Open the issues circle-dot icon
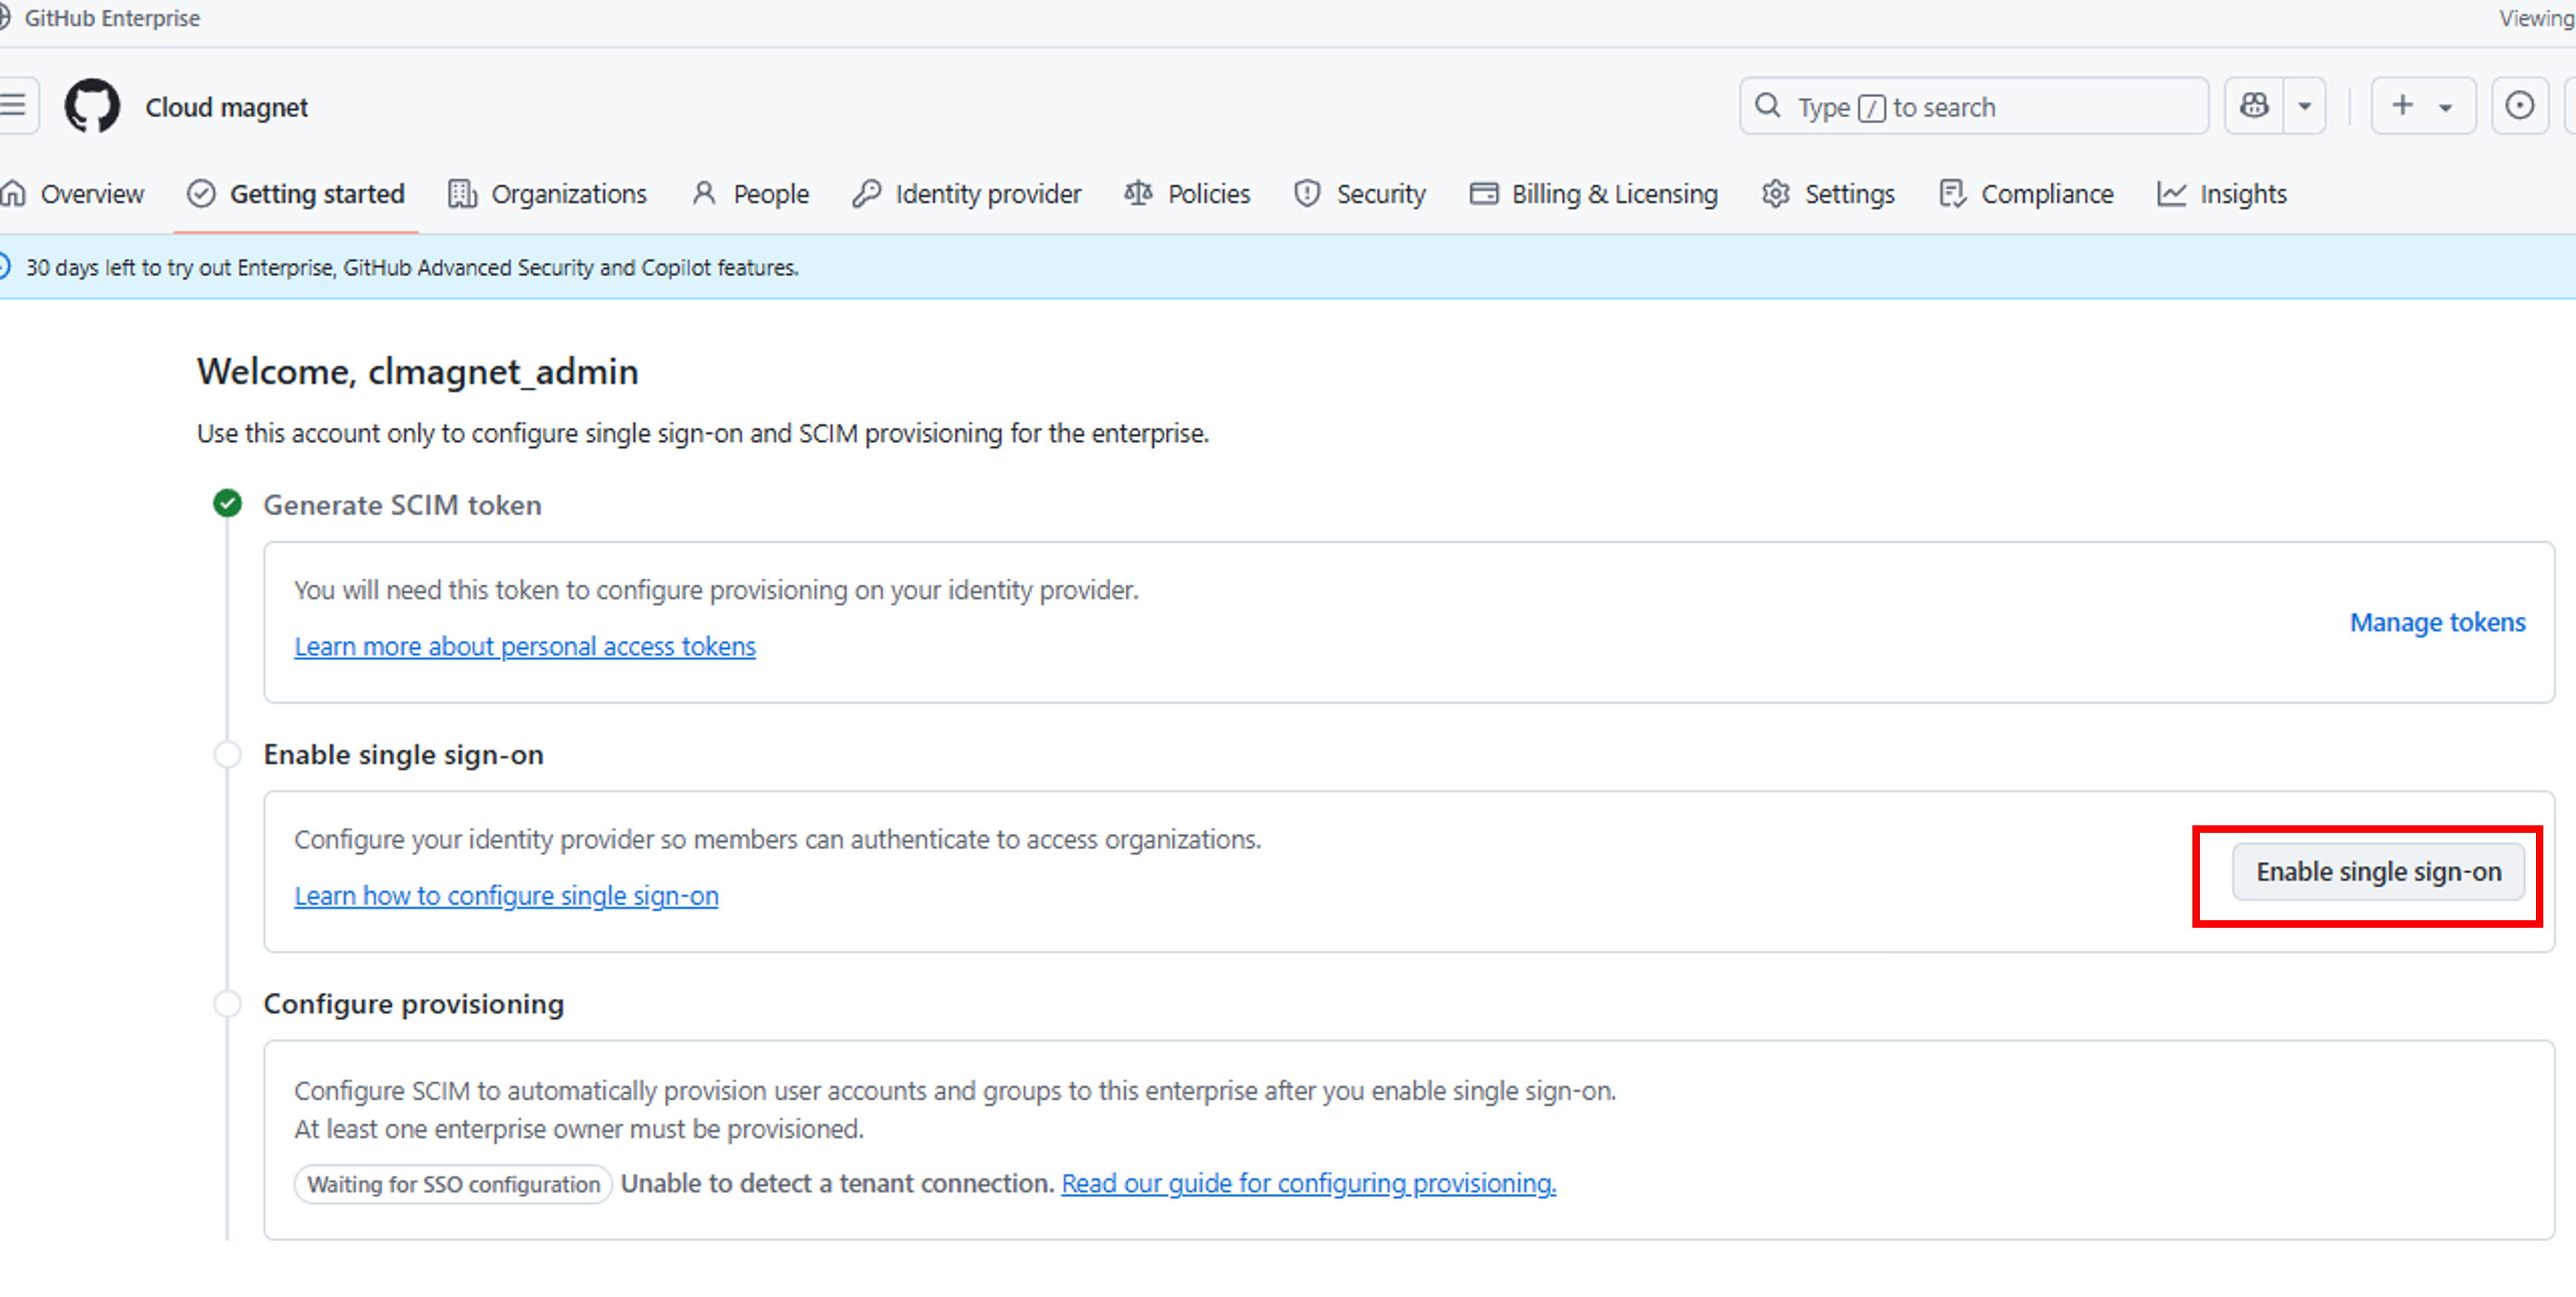Image resolution: width=2576 pixels, height=1297 pixels. click(2519, 105)
